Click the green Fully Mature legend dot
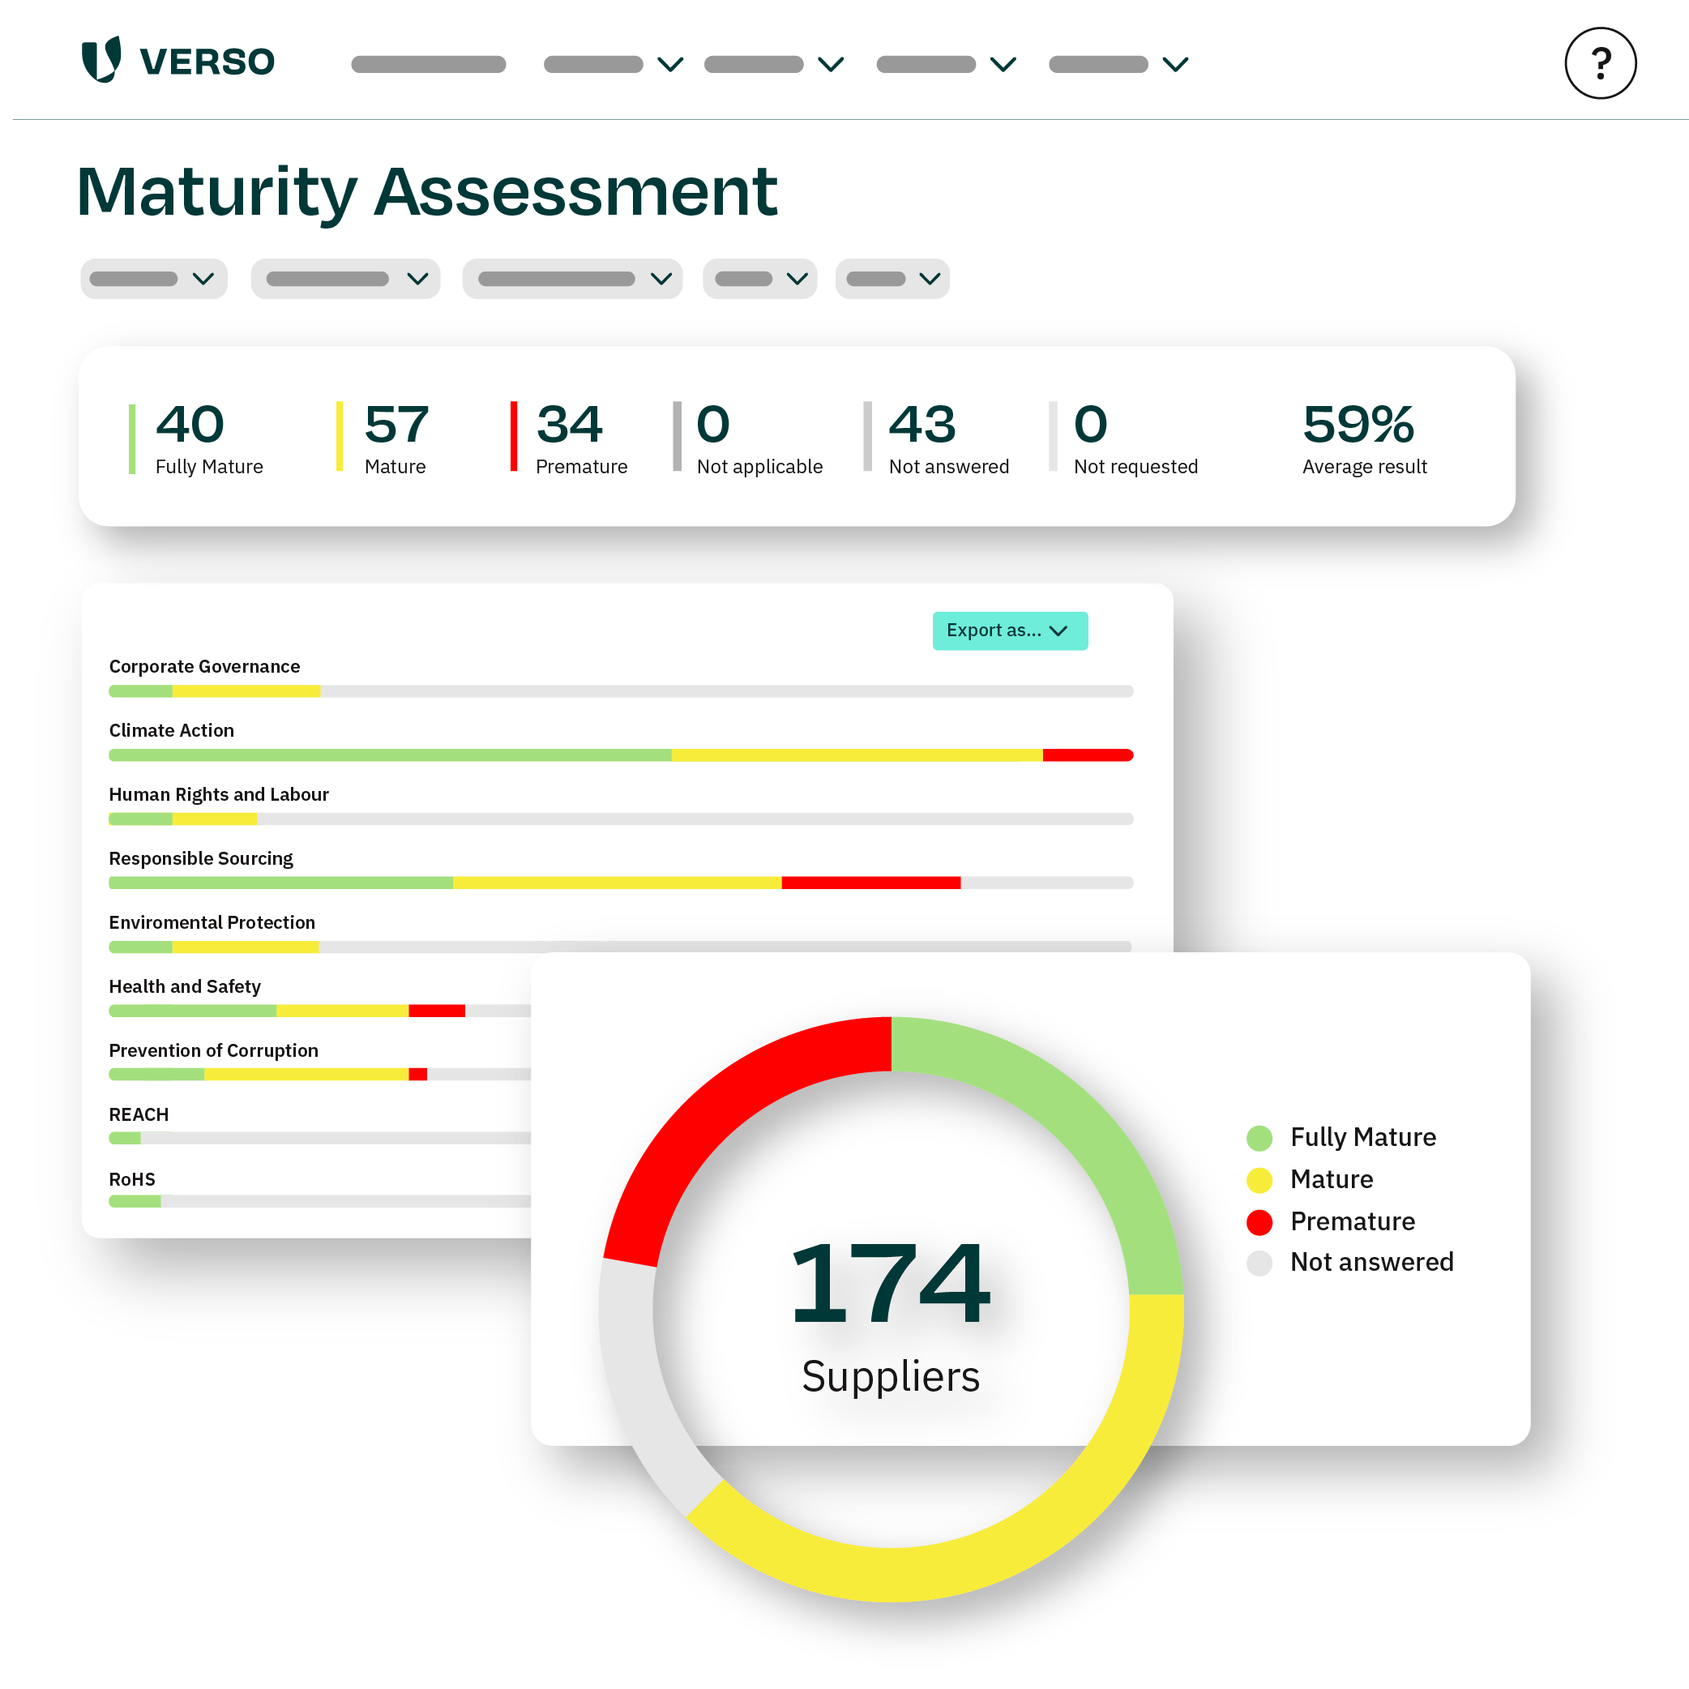The height and width of the screenshot is (1689, 1689). point(1259,1136)
